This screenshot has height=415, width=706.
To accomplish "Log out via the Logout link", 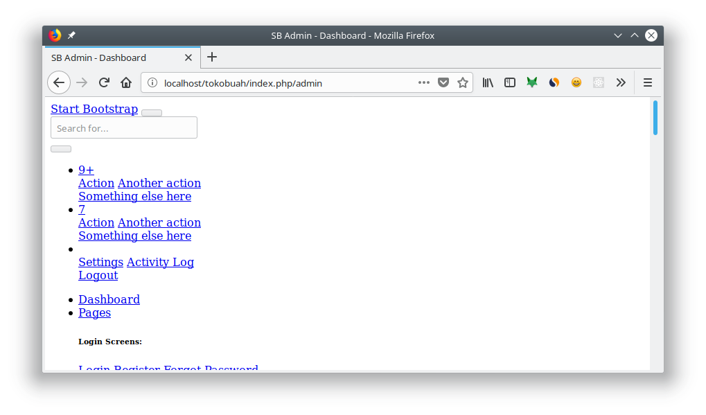I will tap(98, 275).
